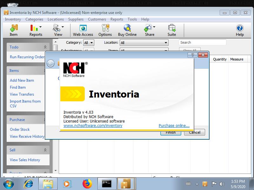Click Run Recurring Orders link

[x=27, y=57]
